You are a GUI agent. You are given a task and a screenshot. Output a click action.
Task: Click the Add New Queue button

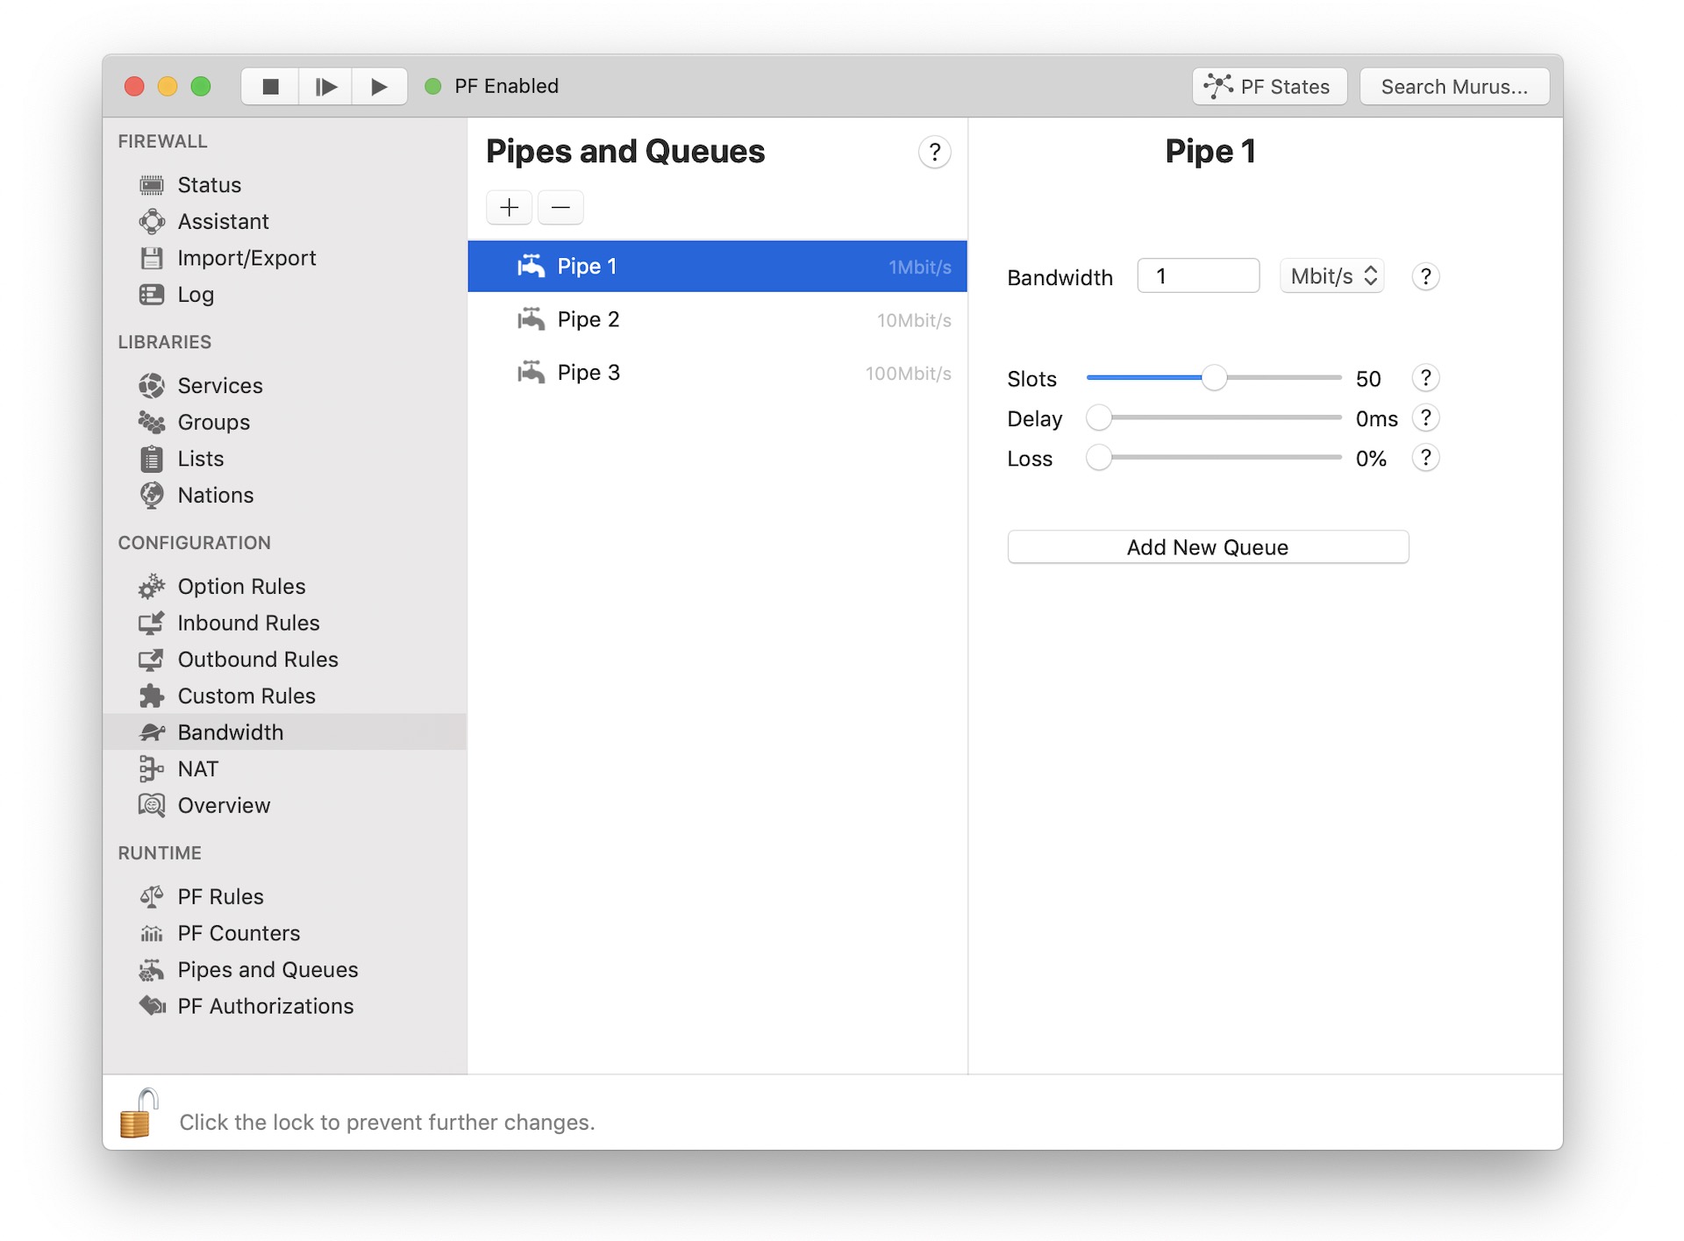tap(1208, 547)
